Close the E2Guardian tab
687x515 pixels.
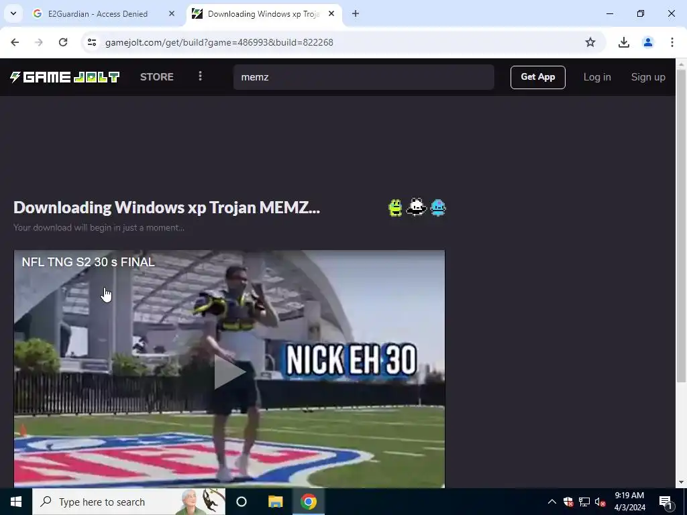tap(172, 14)
